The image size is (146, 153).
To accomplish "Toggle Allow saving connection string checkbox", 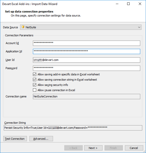I will coord(35,80).
